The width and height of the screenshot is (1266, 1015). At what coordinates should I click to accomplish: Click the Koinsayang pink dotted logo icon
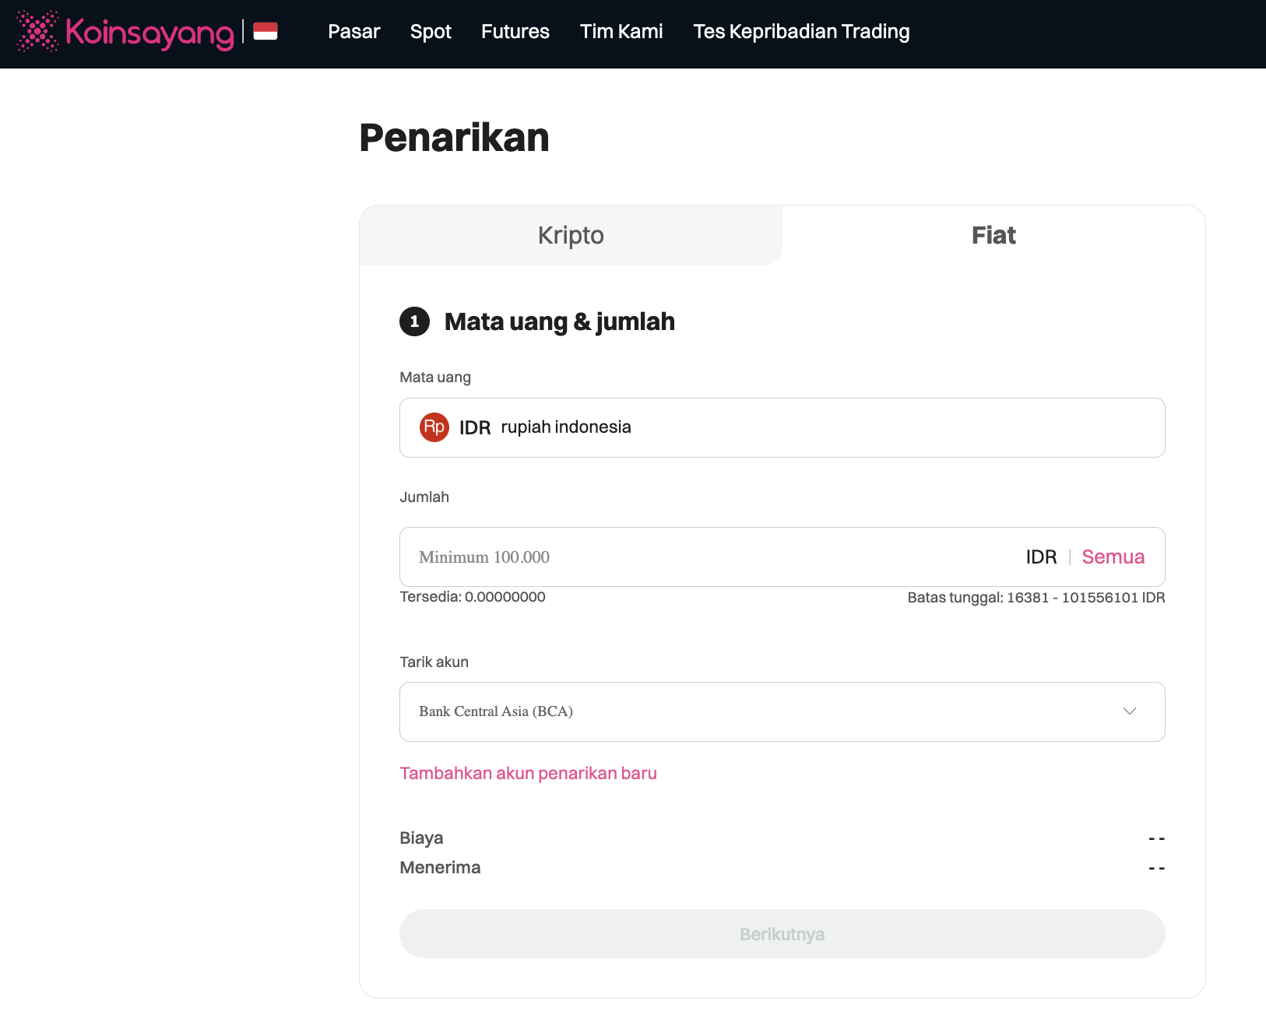tap(37, 31)
